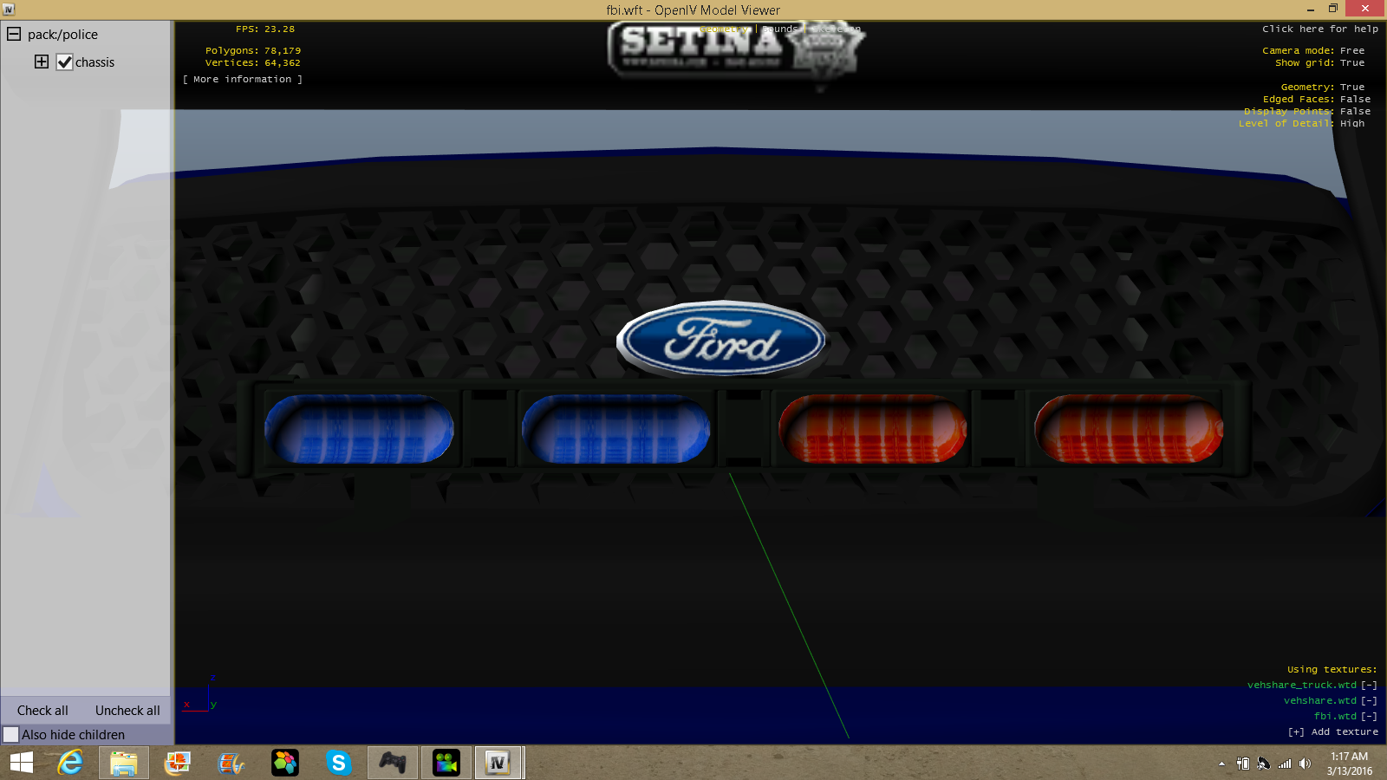This screenshot has height=780, width=1387.
Task: Click the colorful hexagon app taskbar icon
Action: click(x=284, y=763)
